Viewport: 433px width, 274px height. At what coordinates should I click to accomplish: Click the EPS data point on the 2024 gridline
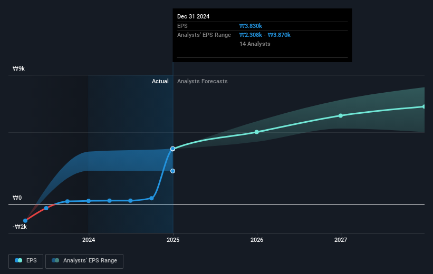tap(89, 201)
